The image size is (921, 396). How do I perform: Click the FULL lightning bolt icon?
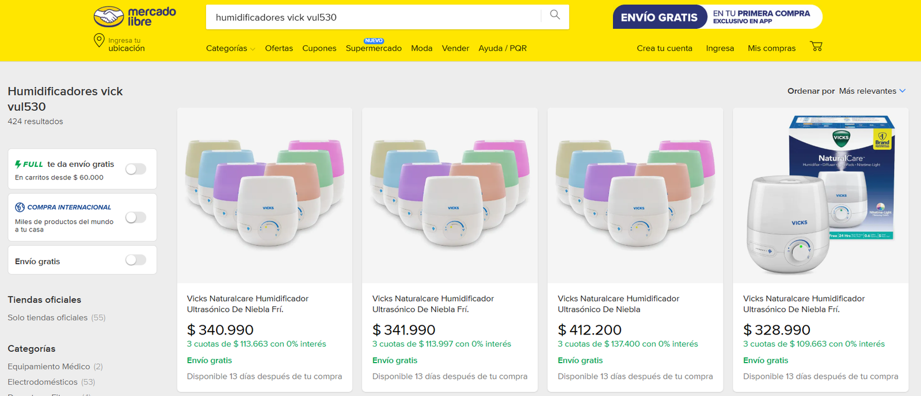pyautogui.click(x=18, y=164)
